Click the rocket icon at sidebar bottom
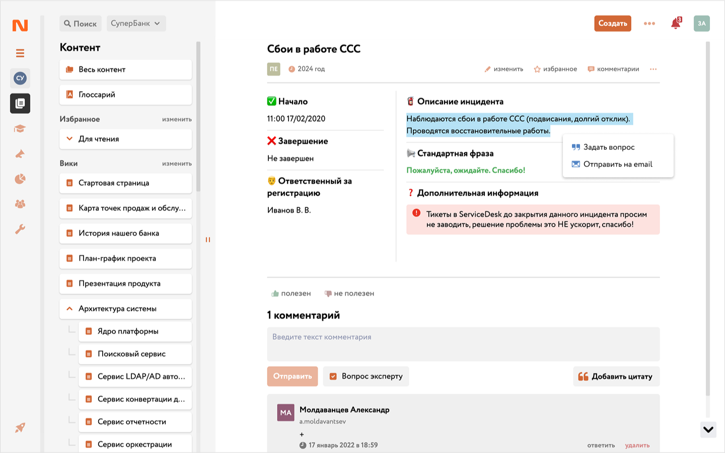725x453 pixels. (20, 428)
